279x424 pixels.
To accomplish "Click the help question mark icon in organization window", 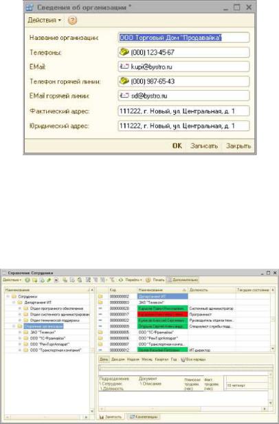I will (72, 21).
